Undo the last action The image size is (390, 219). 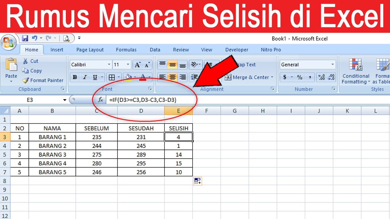34,38
